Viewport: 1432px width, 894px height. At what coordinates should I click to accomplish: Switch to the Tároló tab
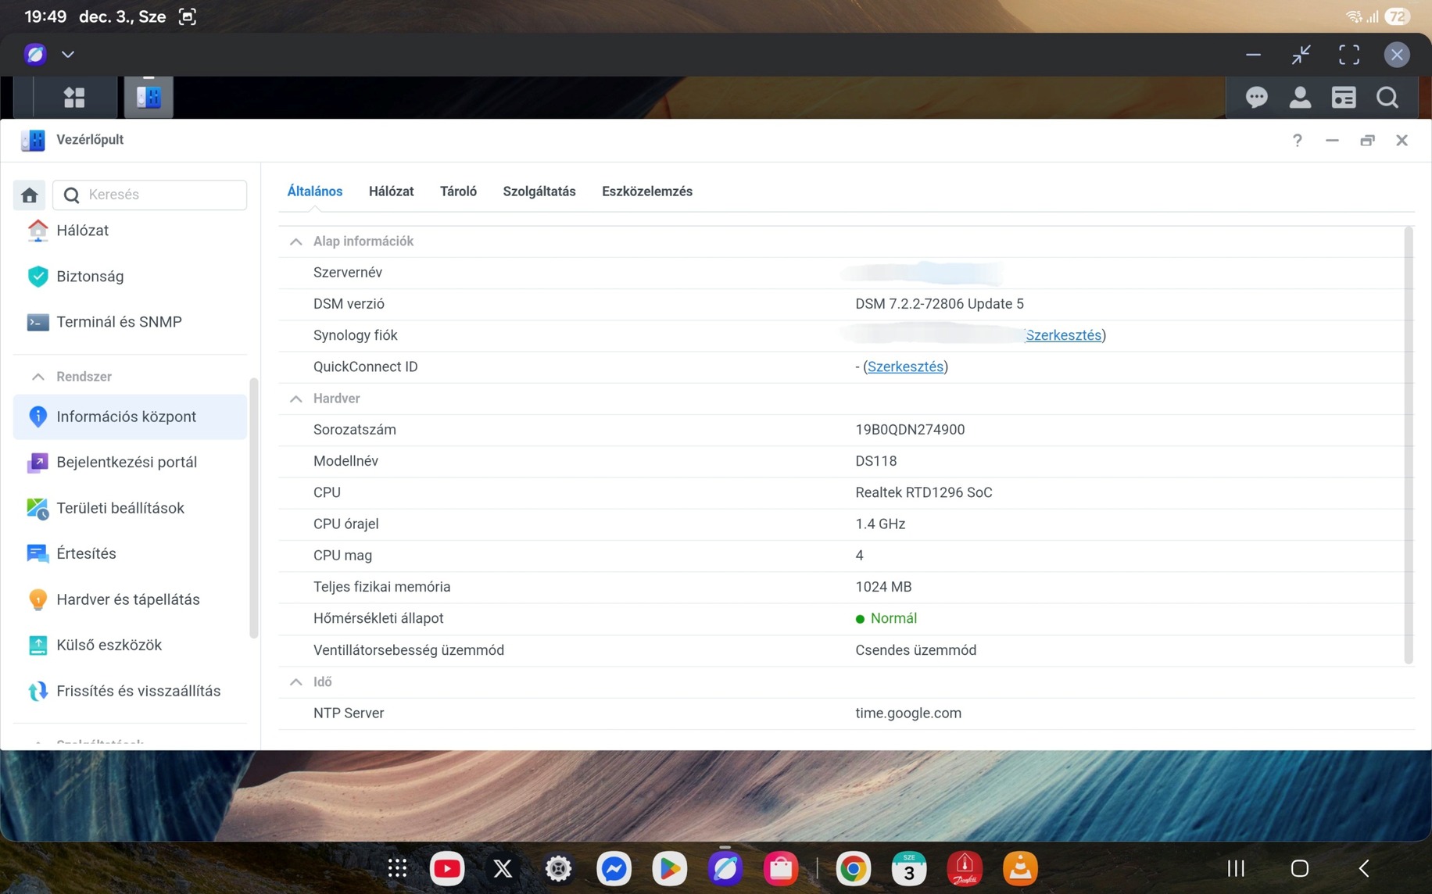[x=458, y=191]
